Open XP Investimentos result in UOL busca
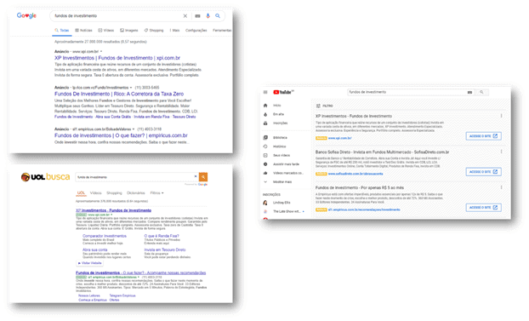This screenshot has width=529, height=321. point(113,210)
